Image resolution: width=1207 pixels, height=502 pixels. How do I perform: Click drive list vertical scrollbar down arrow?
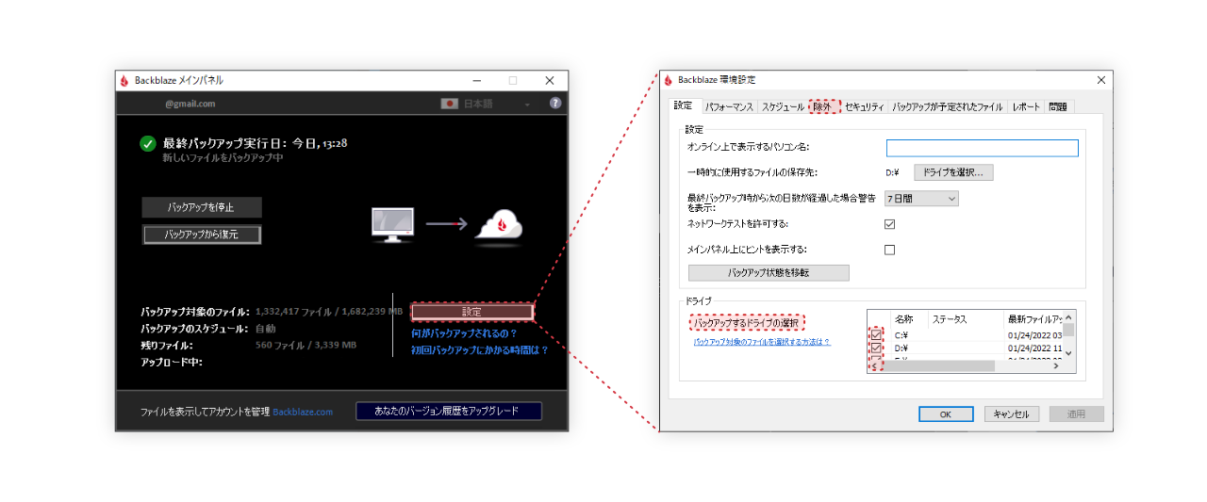pyautogui.click(x=1068, y=353)
